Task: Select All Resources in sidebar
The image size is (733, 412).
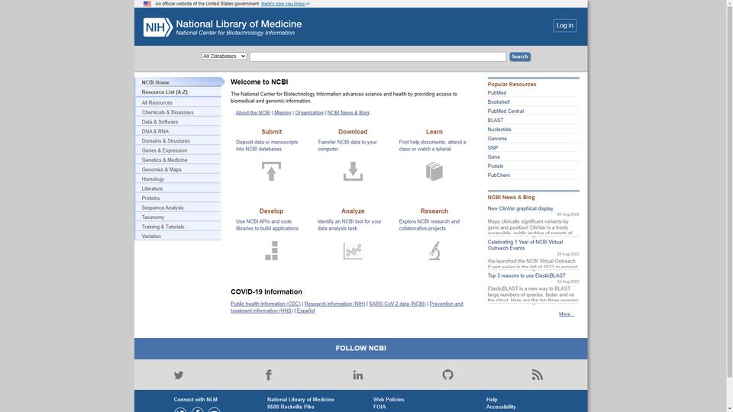Action: pos(178,103)
